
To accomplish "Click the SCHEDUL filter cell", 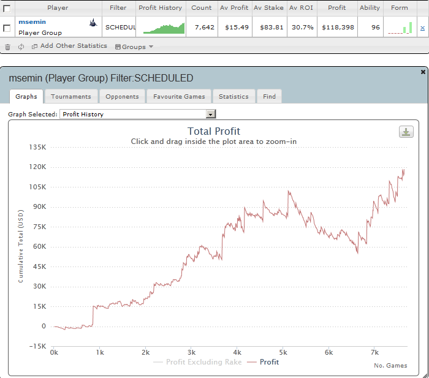I will point(120,28).
